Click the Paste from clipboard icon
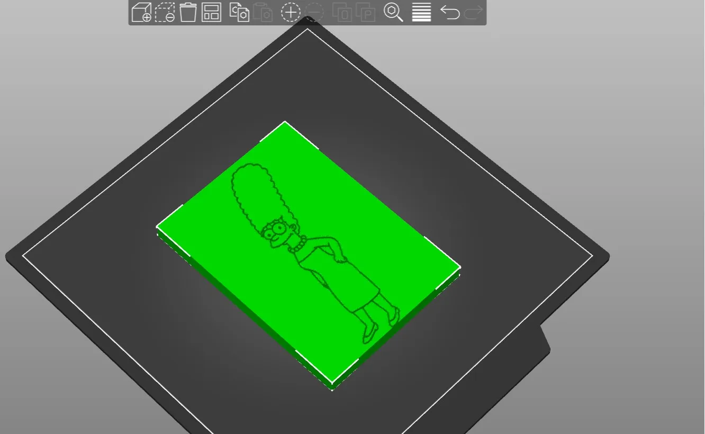705x434 pixels. click(263, 12)
